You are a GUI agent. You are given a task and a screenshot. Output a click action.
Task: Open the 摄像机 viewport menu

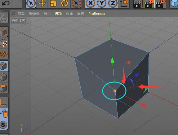pyautogui.click(x=34, y=14)
